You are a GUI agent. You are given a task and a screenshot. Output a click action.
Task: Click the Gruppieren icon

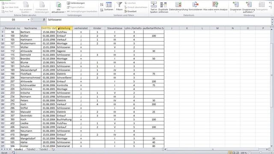(235, 5)
